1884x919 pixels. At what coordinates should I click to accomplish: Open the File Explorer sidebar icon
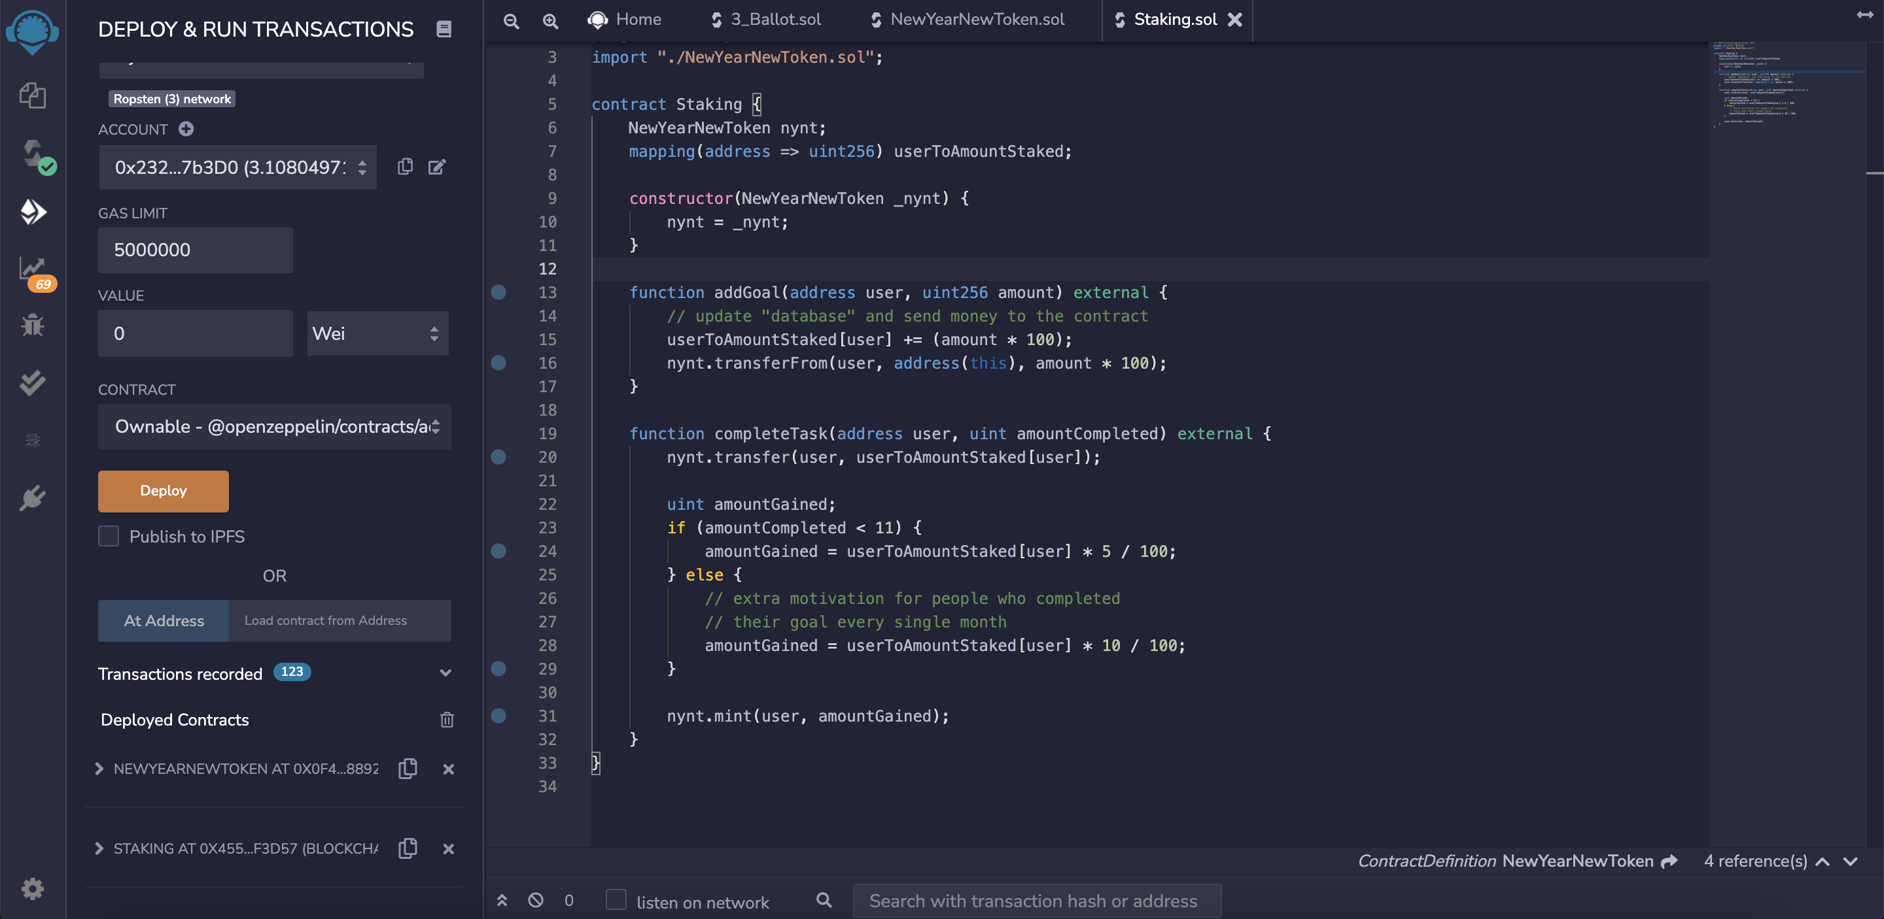32,95
